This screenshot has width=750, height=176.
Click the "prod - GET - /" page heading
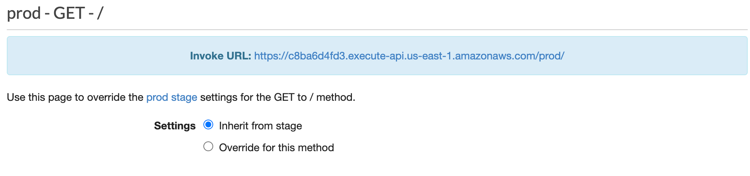pyautogui.click(x=55, y=14)
